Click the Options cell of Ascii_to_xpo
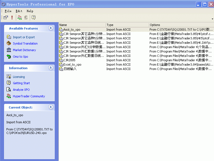This screenshot has height=161, width=214. (x=181, y=30)
